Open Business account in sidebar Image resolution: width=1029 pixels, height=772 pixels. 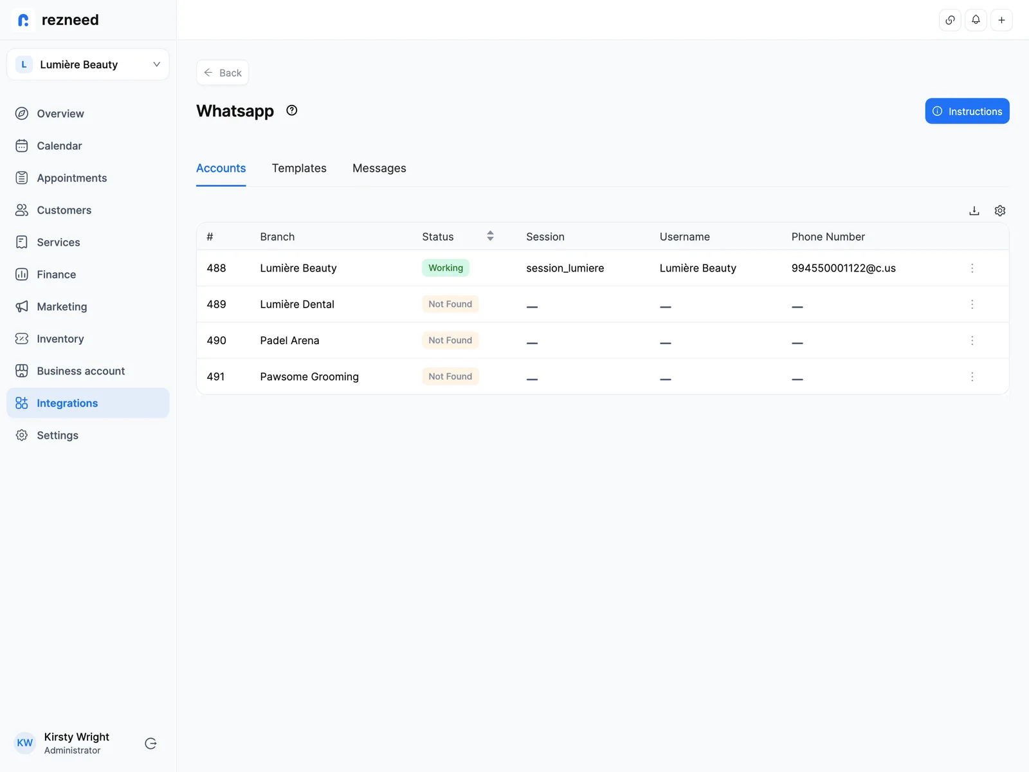(x=88, y=371)
